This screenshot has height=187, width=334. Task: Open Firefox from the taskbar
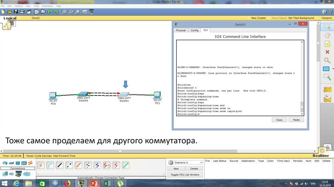[x=67, y=183]
